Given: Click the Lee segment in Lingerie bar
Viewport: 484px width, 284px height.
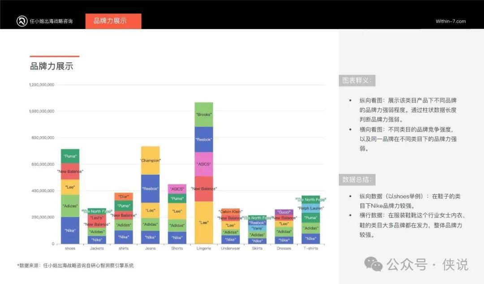Looking at the screenshot, I should click(204, 223).
